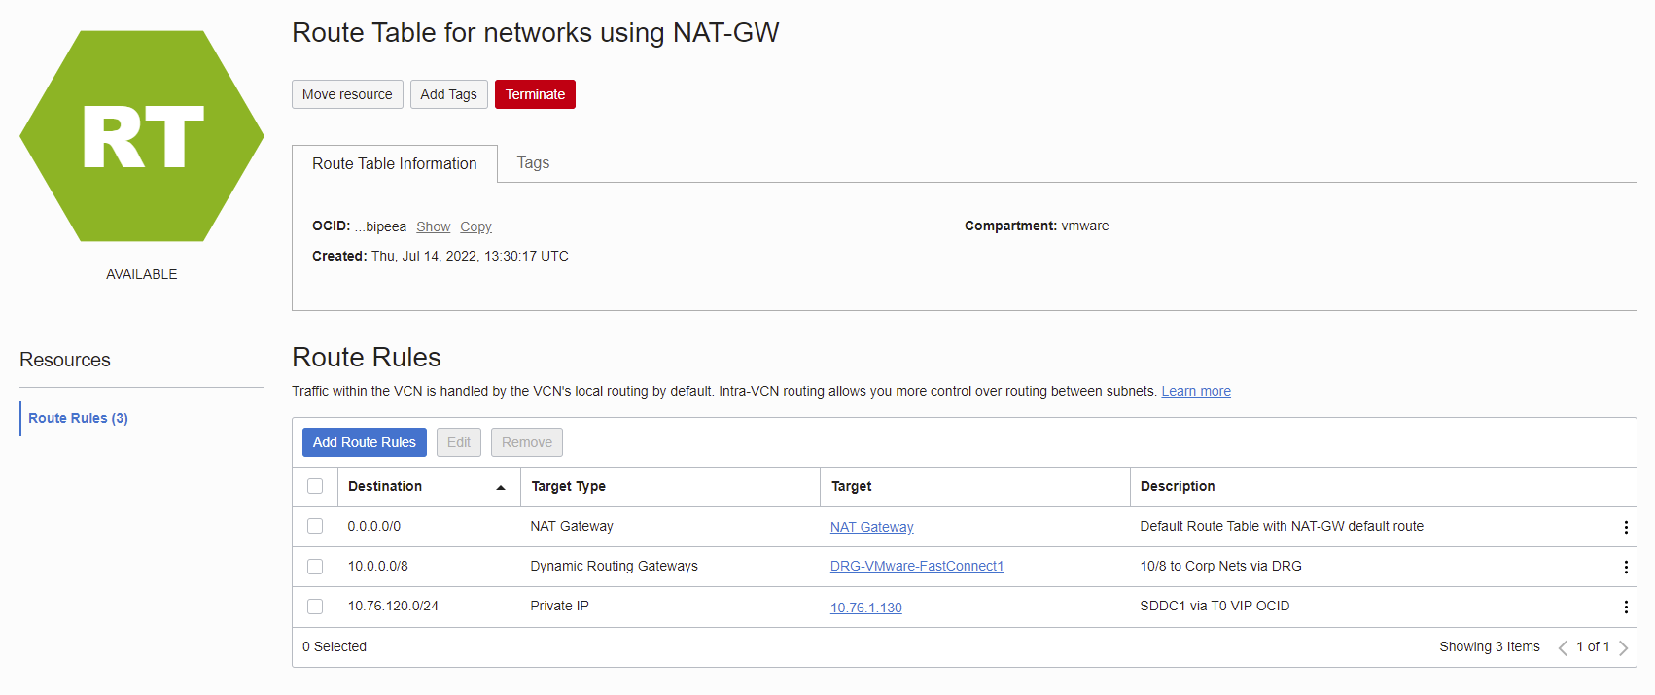Viewport: 1655px width, 695px height.
Task: Sort by Destination column arrow
Action: tap(501, 487)
